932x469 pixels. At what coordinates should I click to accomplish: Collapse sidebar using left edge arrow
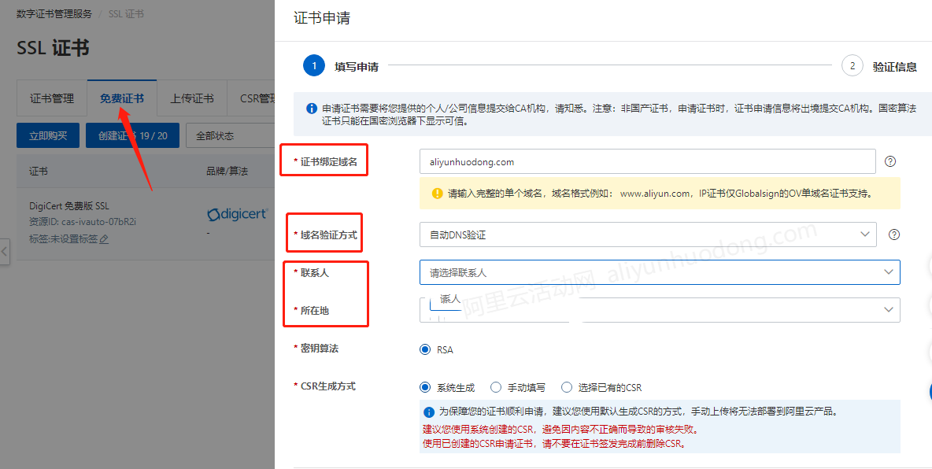click(x=4, y=252)
